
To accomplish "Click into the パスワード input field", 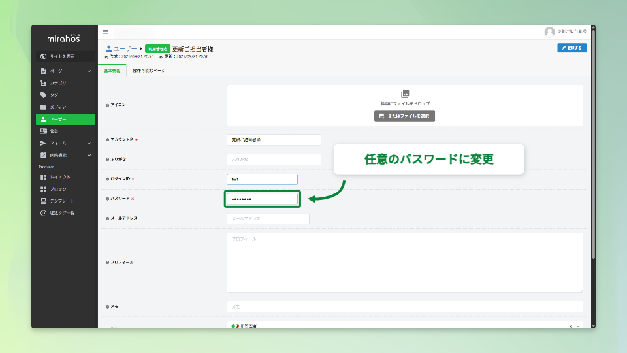I will point(261,199).
